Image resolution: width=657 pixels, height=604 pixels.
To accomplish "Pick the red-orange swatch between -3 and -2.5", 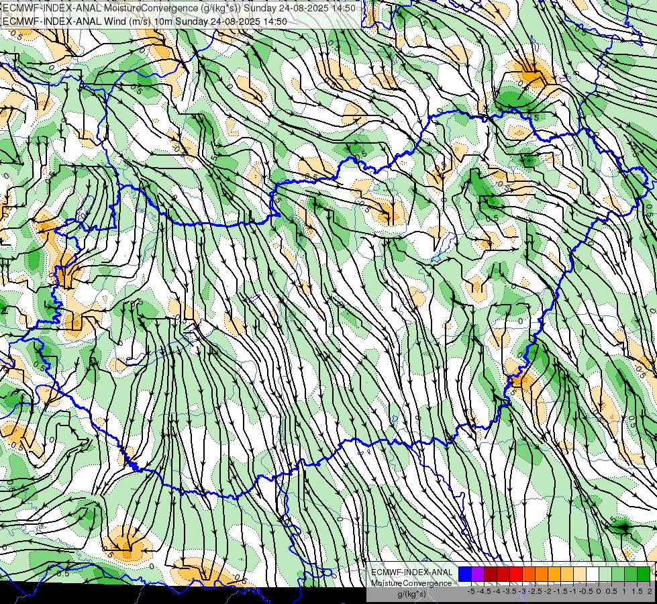I will coord(529,574).
